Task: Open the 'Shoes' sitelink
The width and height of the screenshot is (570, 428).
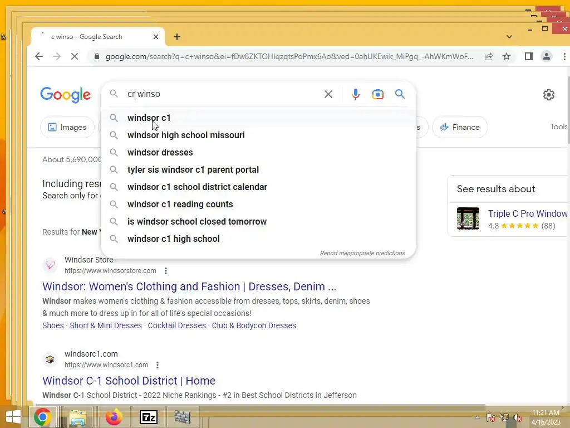Action: (53, 325)
